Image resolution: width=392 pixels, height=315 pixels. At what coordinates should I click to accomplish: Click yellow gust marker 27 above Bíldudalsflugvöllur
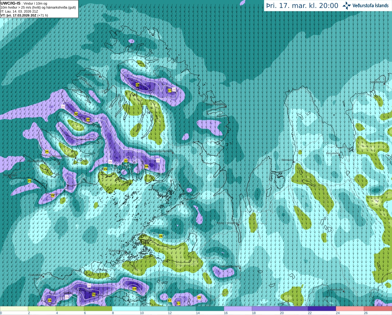47,152
